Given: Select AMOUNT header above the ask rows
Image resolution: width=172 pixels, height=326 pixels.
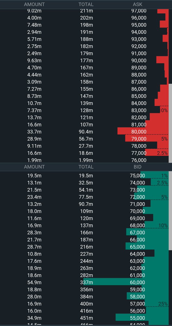Looking at the screenshot, I should pyautogui.click(x=34, y=4).
